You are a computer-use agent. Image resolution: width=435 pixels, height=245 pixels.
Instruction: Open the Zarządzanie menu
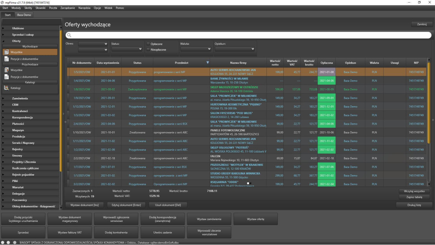pos(68,8)
